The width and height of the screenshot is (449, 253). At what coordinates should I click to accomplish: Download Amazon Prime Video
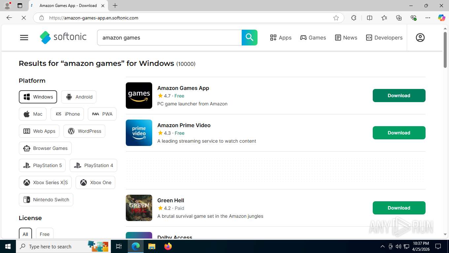click(399, 133)
